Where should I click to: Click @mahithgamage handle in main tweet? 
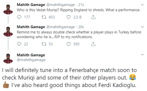(31, 60)
